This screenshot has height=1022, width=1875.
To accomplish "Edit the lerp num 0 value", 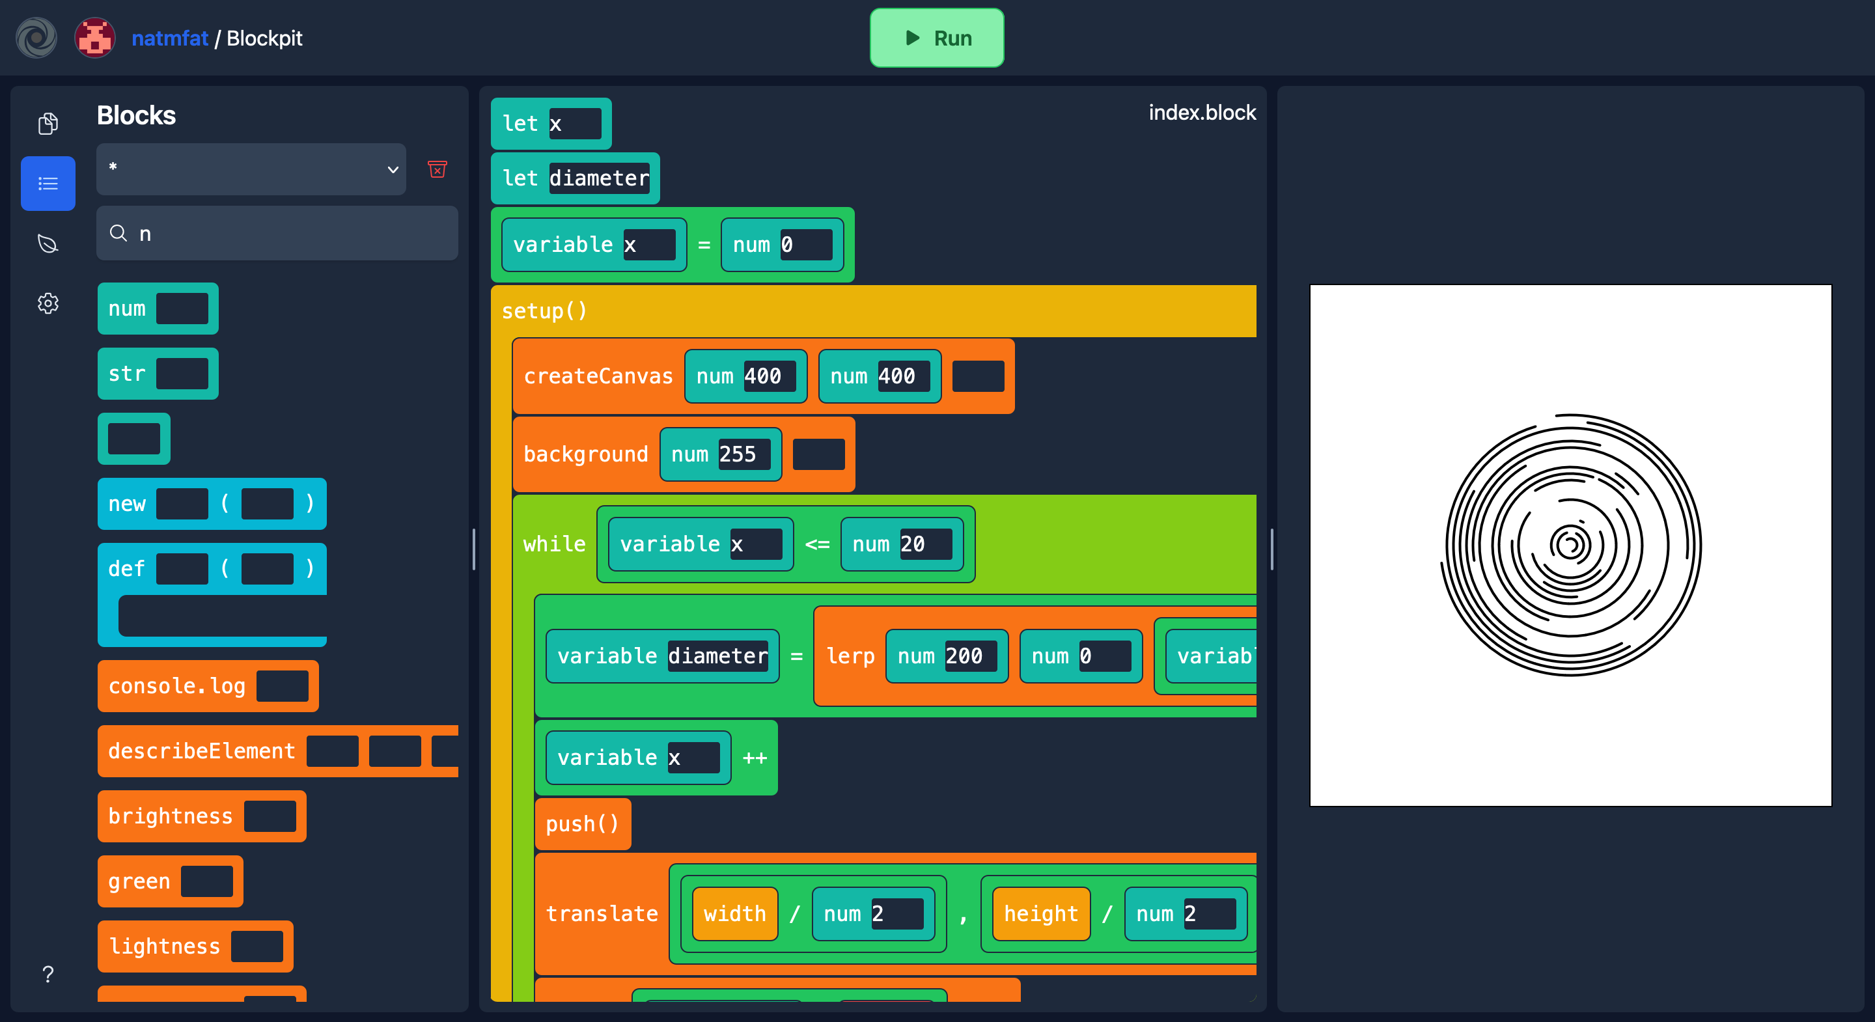I will click(1105, 657).
